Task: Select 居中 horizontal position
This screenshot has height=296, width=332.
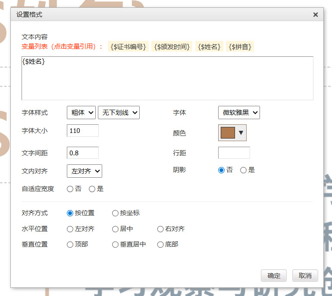Action: tap(115, 229)
